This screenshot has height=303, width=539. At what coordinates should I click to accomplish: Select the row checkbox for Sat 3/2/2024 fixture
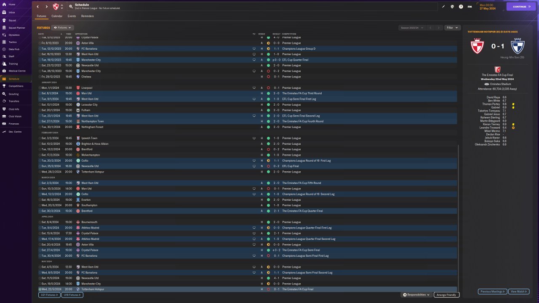[x=40, y=138]
